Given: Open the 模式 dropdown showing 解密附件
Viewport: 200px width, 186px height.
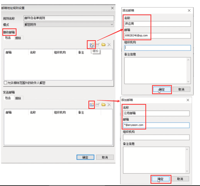Looking at the screenshot, I should tap(69, 25).
